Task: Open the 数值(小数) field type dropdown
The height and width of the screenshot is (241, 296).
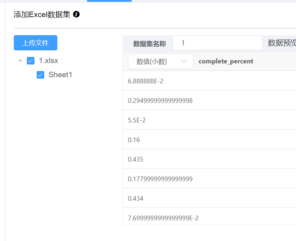Action: pos(160,61)
